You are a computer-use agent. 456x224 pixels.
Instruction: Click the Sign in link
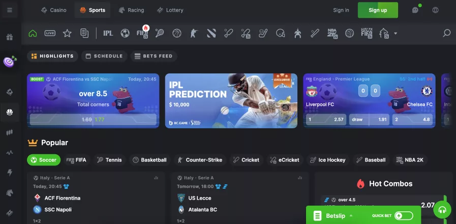[x=341, y=10]
